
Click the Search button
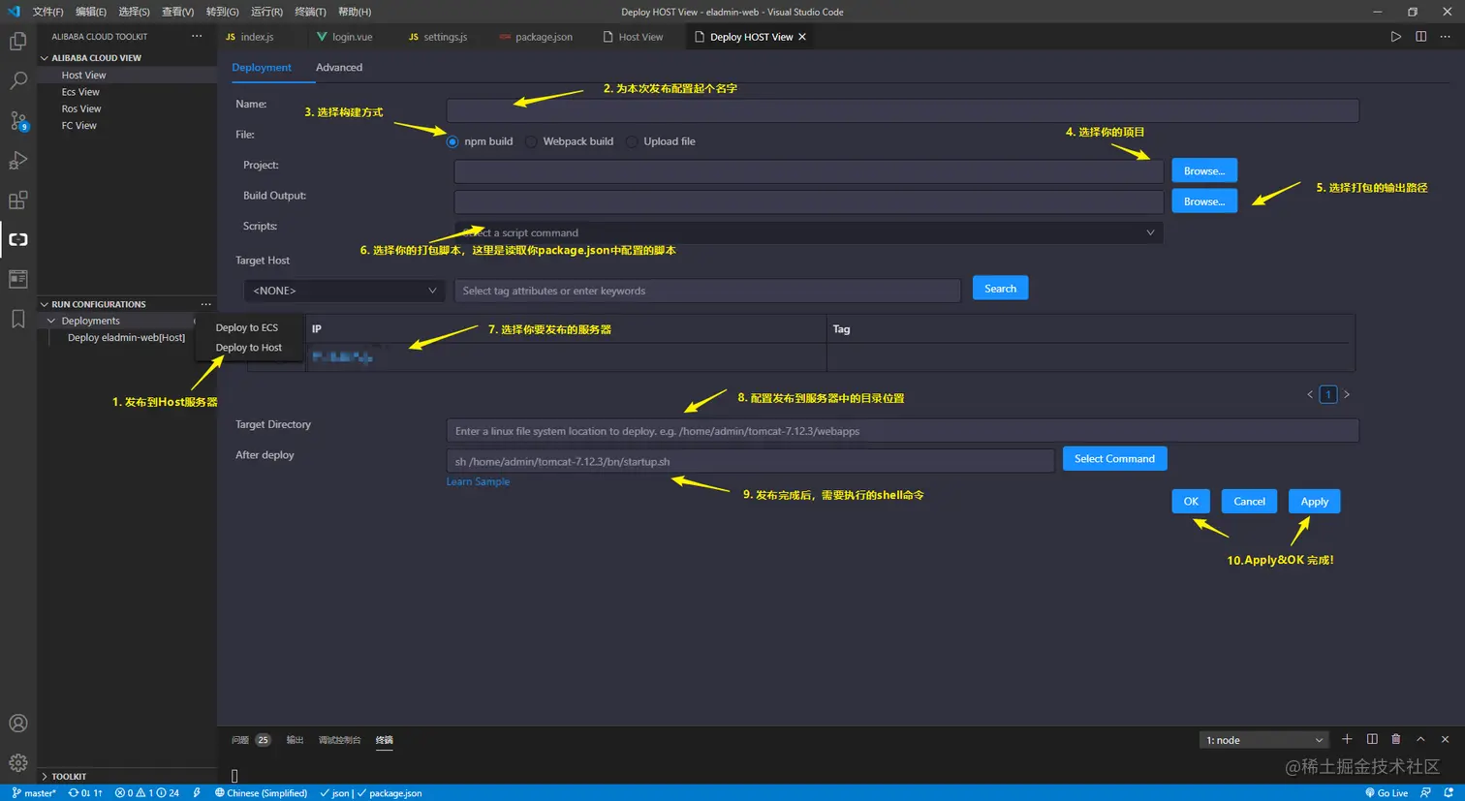[x=1001, y=289]
